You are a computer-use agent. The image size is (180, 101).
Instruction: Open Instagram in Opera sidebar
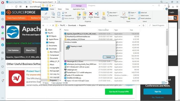[x=3, y=39]
